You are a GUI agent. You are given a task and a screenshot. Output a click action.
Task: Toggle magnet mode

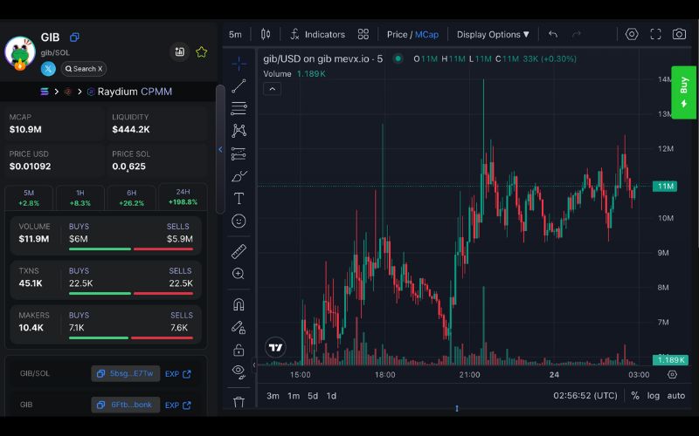(x=239, y=304)
